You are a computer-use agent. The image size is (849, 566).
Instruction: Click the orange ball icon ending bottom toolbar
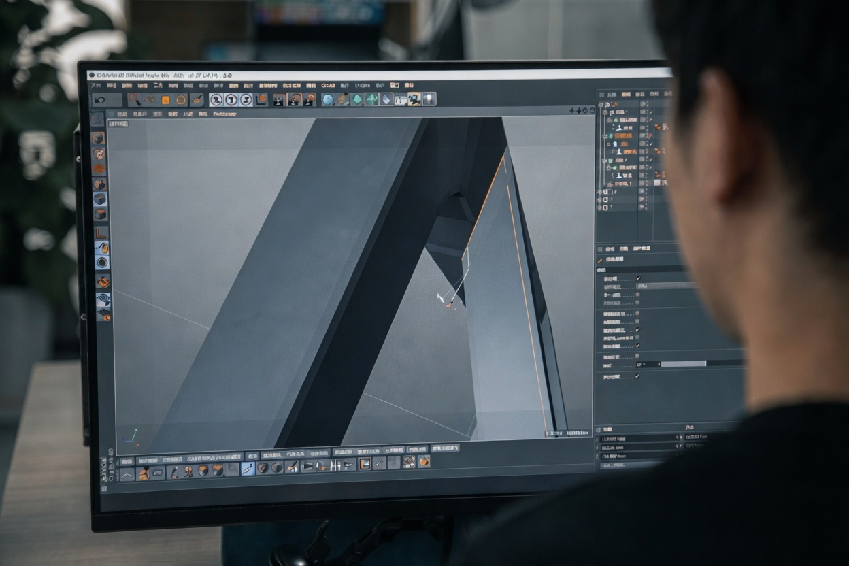click(x=424, y=461)
